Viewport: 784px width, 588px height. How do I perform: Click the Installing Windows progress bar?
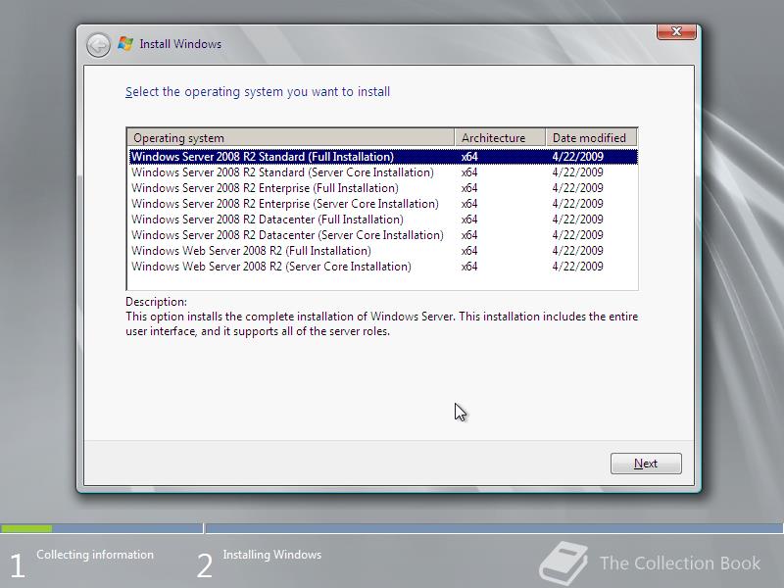pos(495,528)
